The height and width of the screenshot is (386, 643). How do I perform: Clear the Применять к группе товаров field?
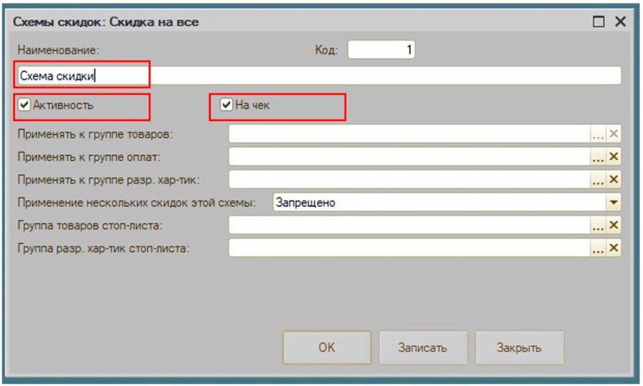614,134
